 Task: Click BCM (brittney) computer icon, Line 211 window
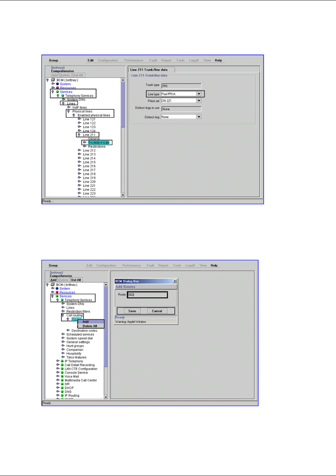pos(53,80)
